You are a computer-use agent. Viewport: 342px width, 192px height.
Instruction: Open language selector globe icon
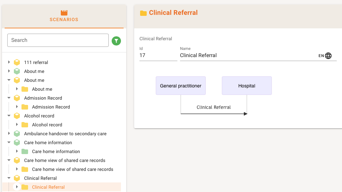328,56
